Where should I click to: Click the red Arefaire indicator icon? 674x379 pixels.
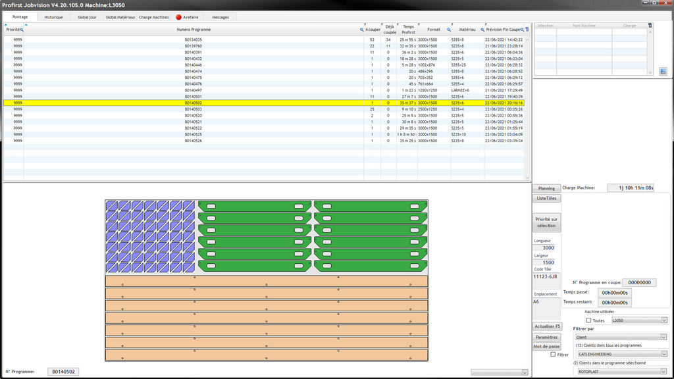click(178, 17)
